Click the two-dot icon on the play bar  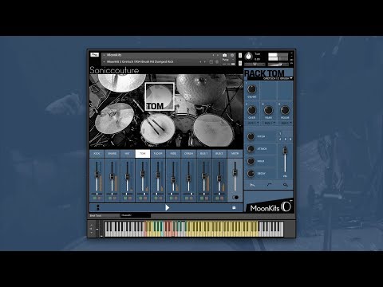(97, 207)
